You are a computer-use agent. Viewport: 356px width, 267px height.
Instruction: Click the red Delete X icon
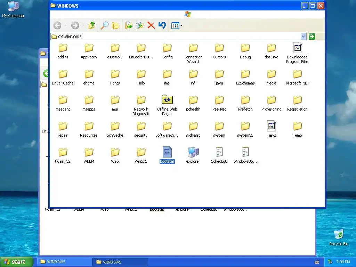151,25
